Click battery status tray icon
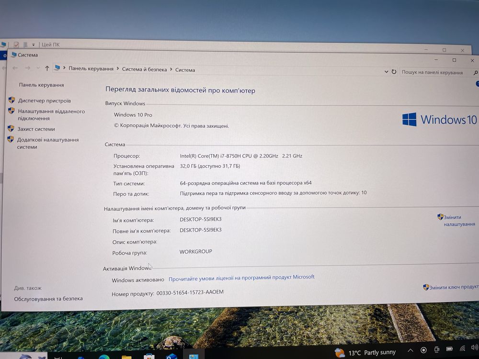The image size is (479, 359). [449, 349]
